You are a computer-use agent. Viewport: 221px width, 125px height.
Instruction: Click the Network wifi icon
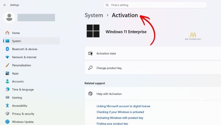point(7,57)
